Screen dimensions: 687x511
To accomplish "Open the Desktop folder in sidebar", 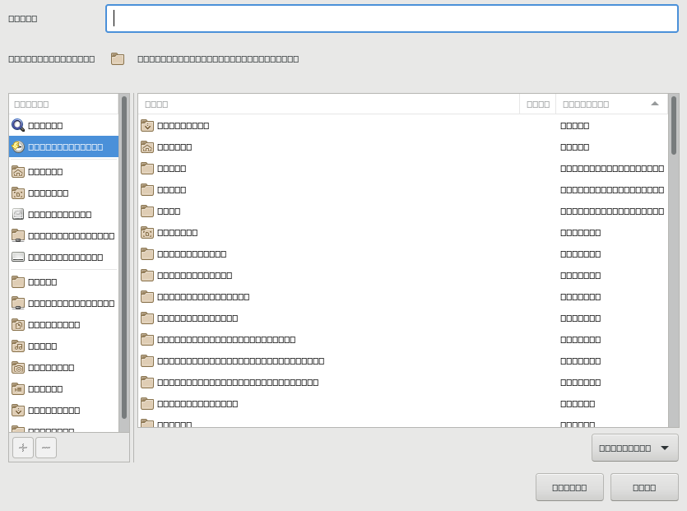I will [63, 193].
